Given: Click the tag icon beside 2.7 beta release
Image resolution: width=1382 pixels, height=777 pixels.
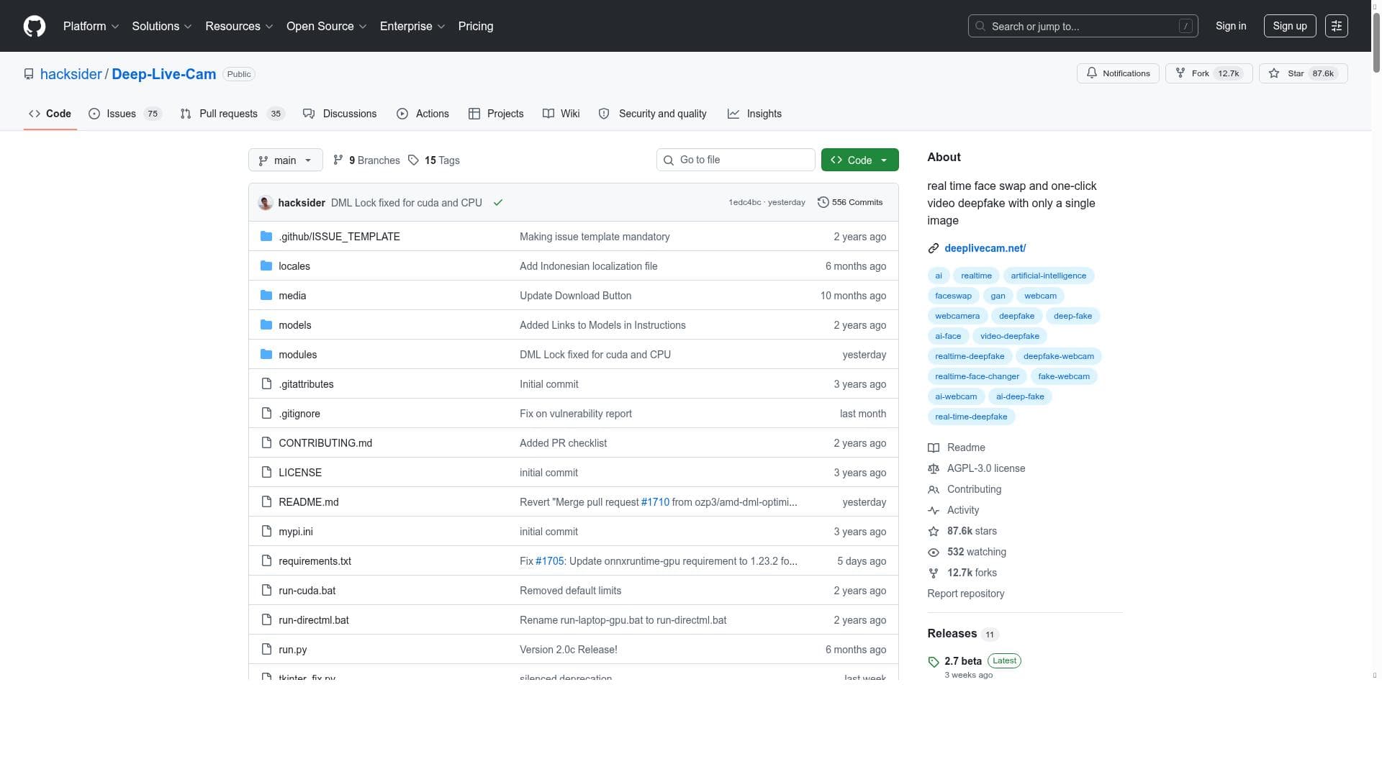Looking at the screenshot, I should (x=934, y=662).
